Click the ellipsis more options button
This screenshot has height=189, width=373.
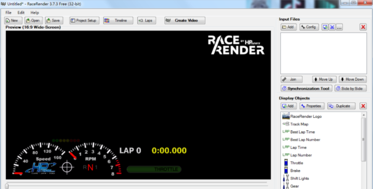(339, 27)
